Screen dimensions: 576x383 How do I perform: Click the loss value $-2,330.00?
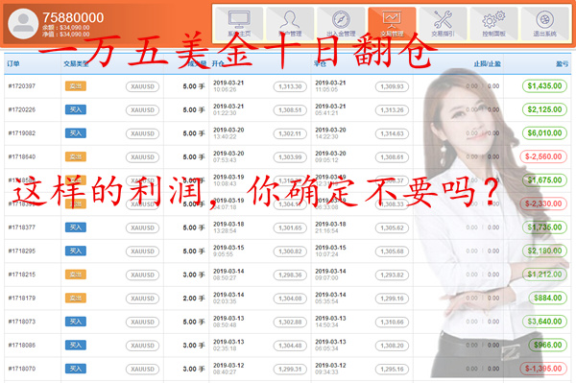543,203
